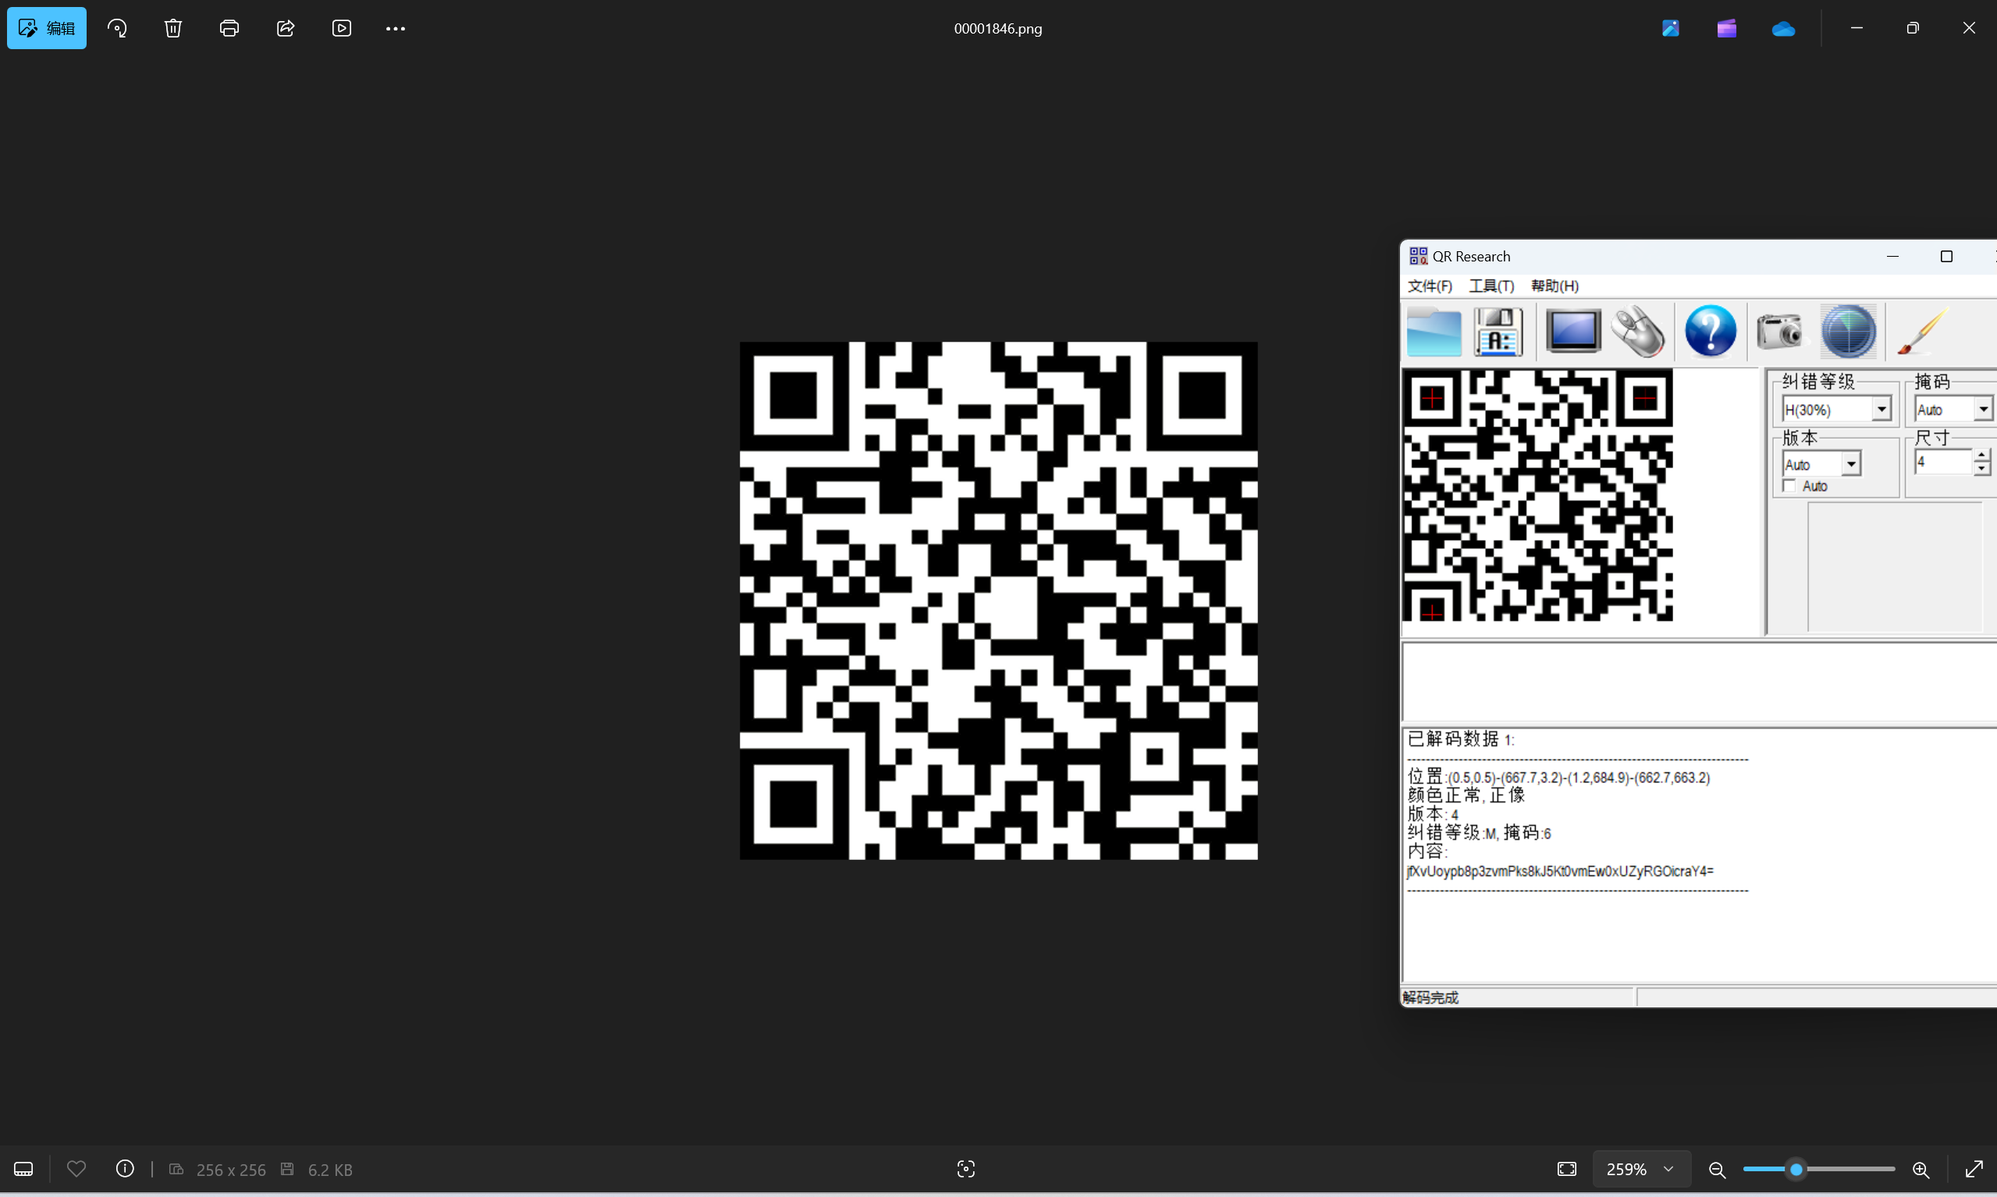The height and width of the screenshot is (1197, 1997).
Task: Rotate the image in Photos
Action: point(117,28)
